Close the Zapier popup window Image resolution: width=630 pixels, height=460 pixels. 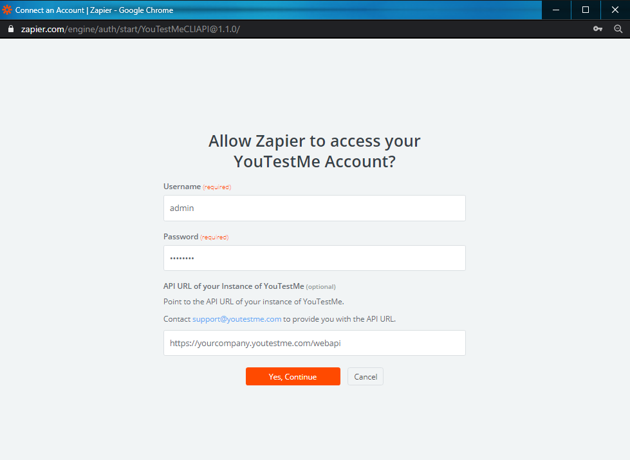point(615,10)
